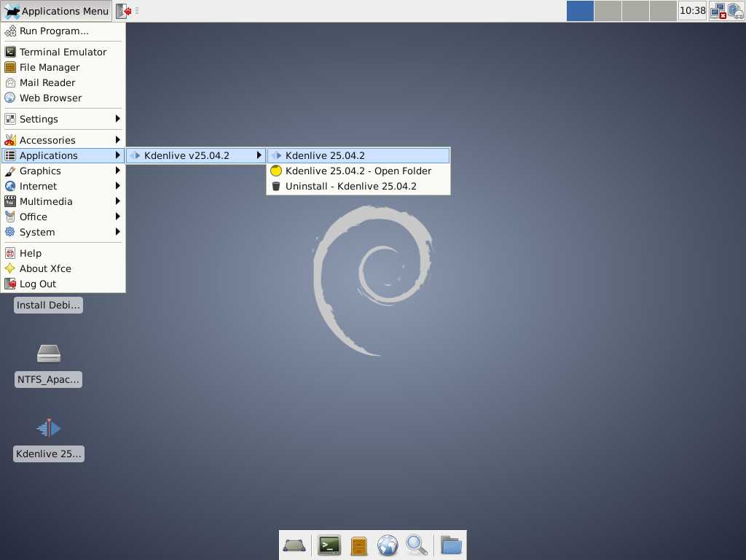The width and height of the screenshot is (746, 560).
Task: Open the home folder icon in the dock
Action: point(451,545)
